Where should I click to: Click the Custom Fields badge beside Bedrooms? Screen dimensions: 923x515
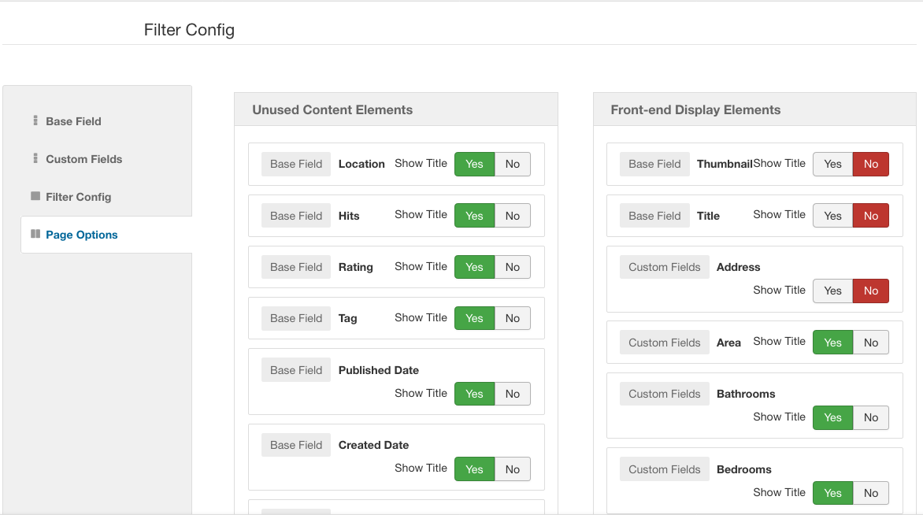click(x=664, y=469)
